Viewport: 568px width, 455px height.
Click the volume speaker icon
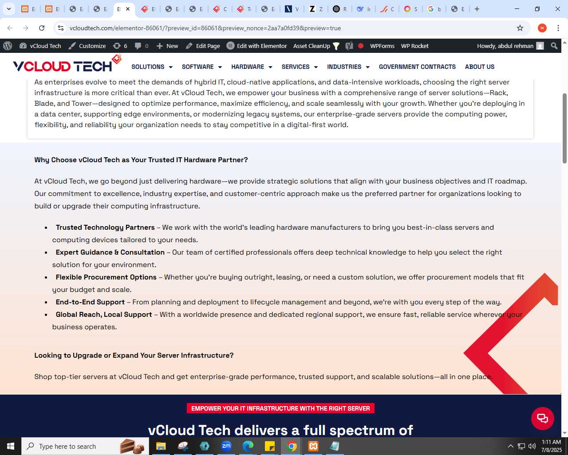click(532, 446)
